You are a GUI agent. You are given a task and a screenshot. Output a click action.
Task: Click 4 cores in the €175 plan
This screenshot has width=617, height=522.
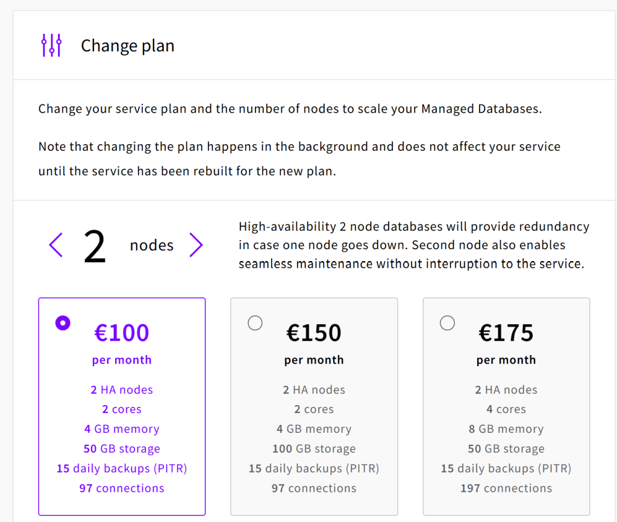click(x=506, y=409)
